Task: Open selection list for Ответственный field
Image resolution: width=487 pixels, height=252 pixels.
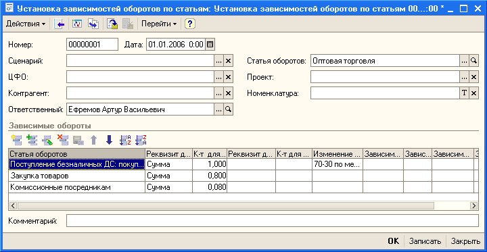Action: [218, 109]
